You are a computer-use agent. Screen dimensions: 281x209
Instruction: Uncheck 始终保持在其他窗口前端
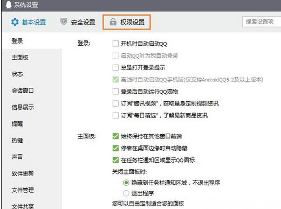pyautogui.click(x=115, y=136)
